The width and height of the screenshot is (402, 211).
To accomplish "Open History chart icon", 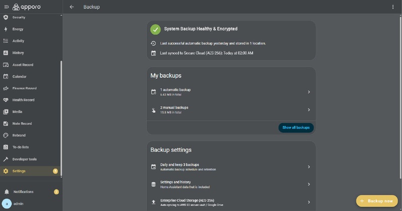I will pos(6,52).
